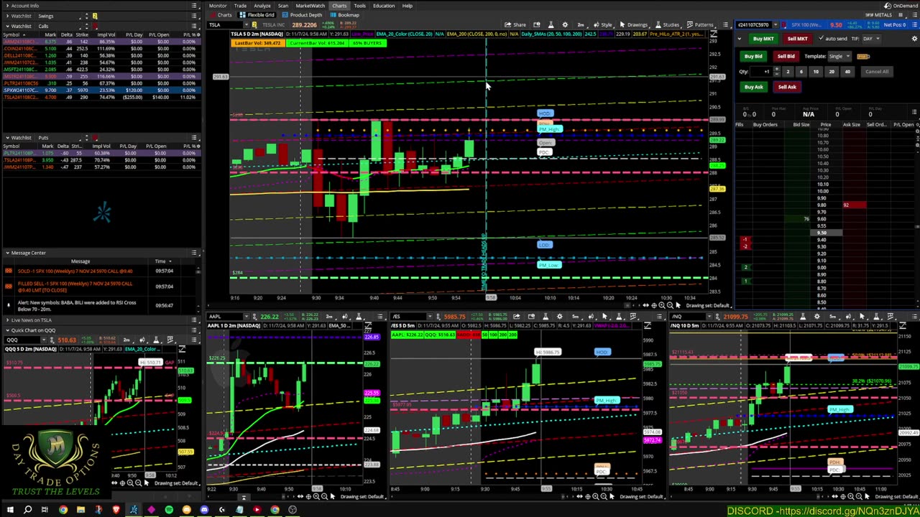Expand the Account Info section

pos(6,6)
